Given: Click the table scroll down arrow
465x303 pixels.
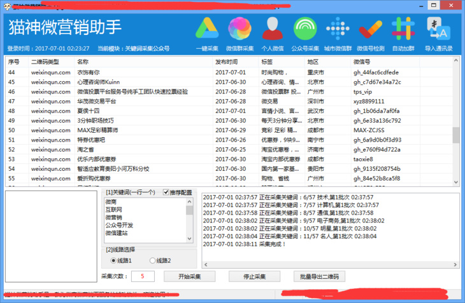Looking at the screenshot, I should (x=456, y=182).
